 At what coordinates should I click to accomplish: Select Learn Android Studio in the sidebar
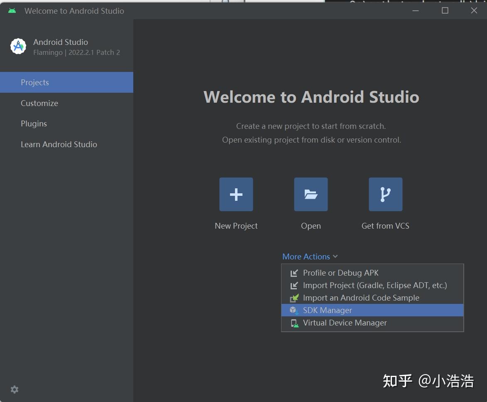tap(59, 144)
